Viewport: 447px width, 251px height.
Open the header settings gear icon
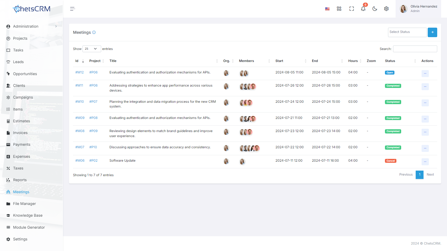[386, 9]
